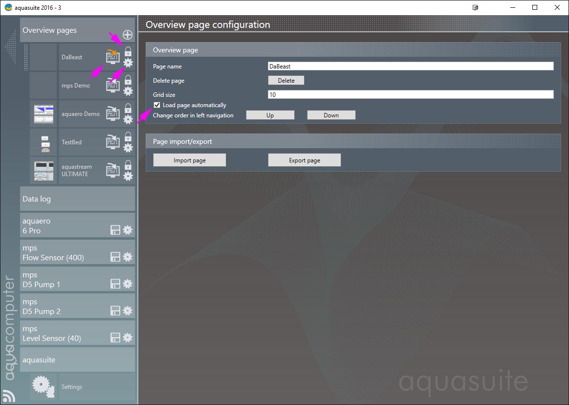Screen dimensions: 569x405
Task: Click save icon for aquaero 6 Pro
Action: (x=115, y=230)
